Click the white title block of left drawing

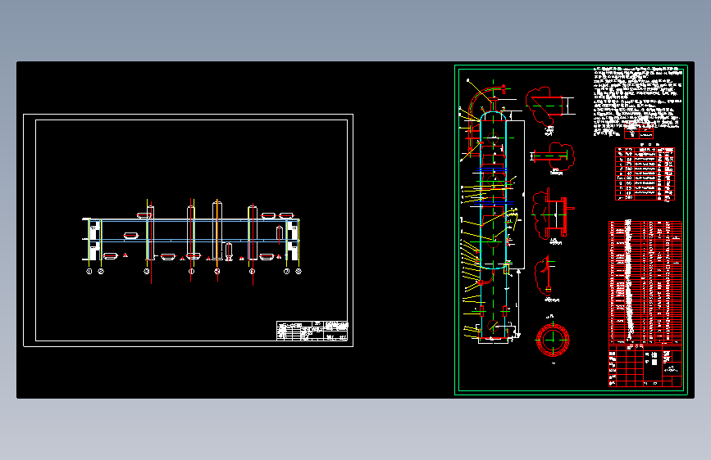click(x=312, y=331)
